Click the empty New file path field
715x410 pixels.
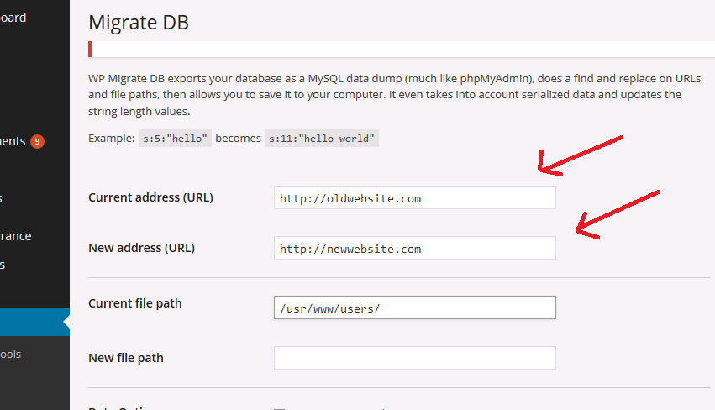[414, 358]
